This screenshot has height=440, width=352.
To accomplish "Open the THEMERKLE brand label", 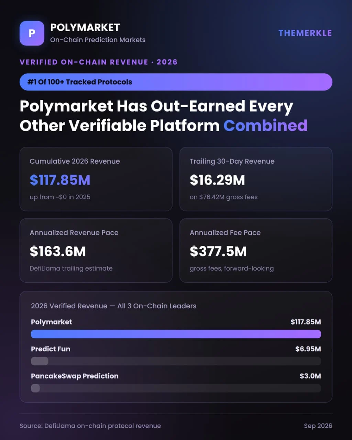I will tap(305, 33).
